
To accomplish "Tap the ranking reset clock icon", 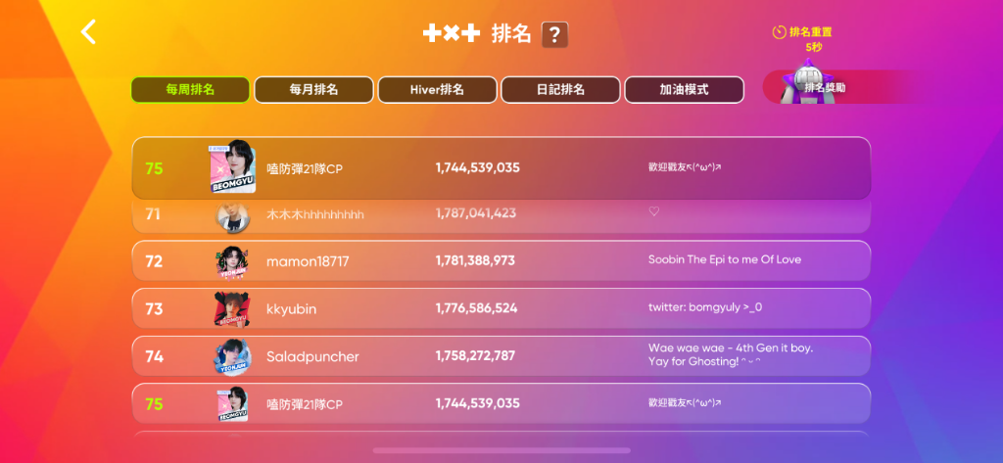I will (x=779, y=32).
